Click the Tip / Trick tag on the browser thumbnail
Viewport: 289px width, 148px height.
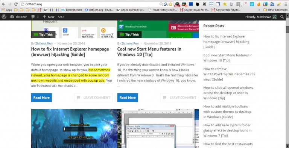pyautogui.click(x=43, y=34)
